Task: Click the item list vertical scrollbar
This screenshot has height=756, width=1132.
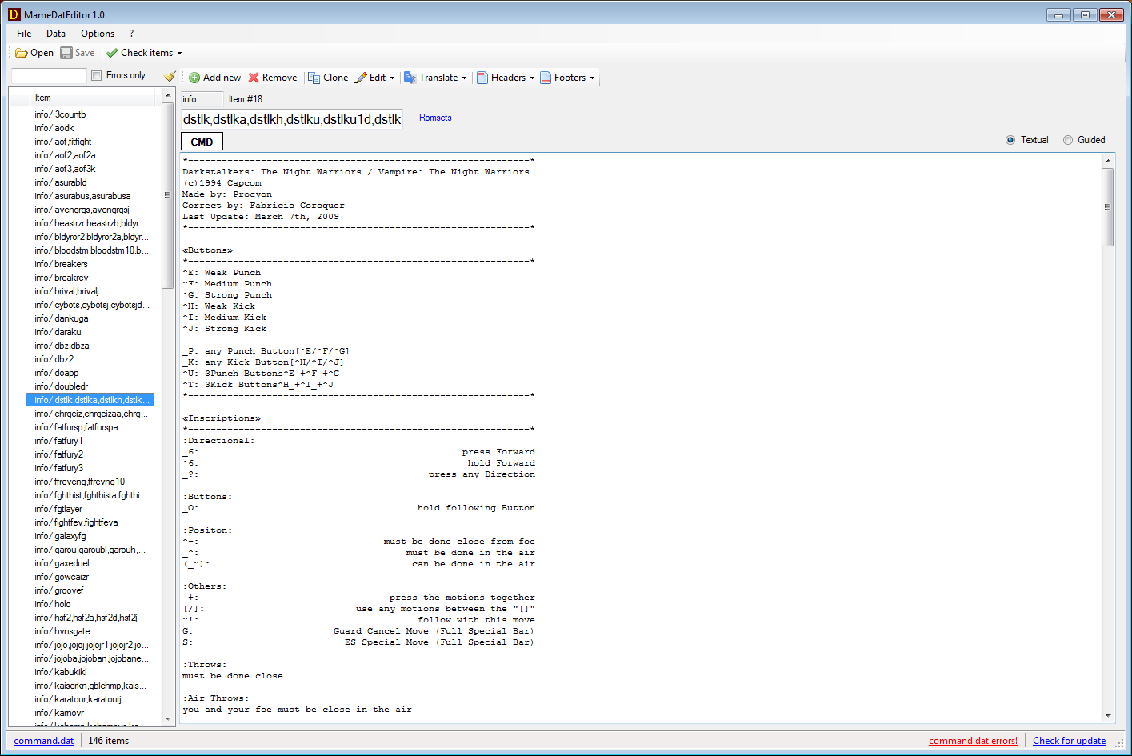Action: point(168,400)
